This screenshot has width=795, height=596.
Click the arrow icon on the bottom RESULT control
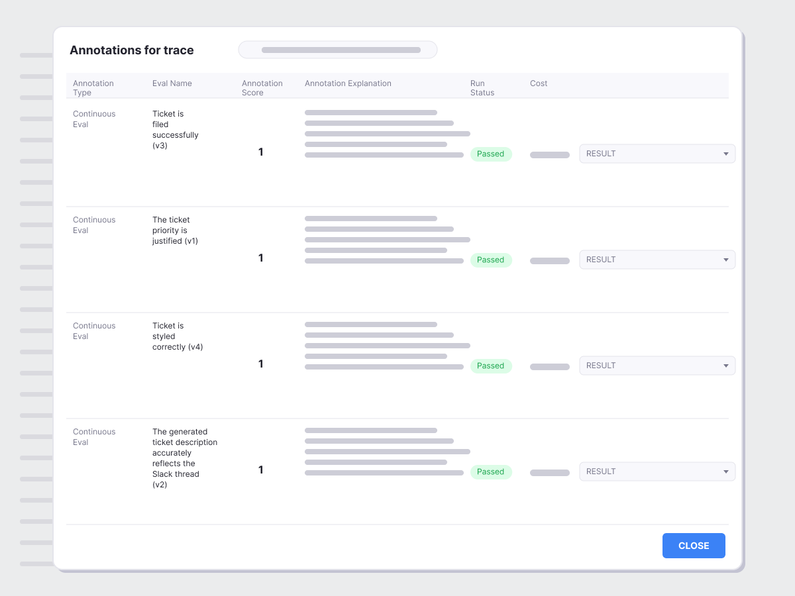pos(727,472)
